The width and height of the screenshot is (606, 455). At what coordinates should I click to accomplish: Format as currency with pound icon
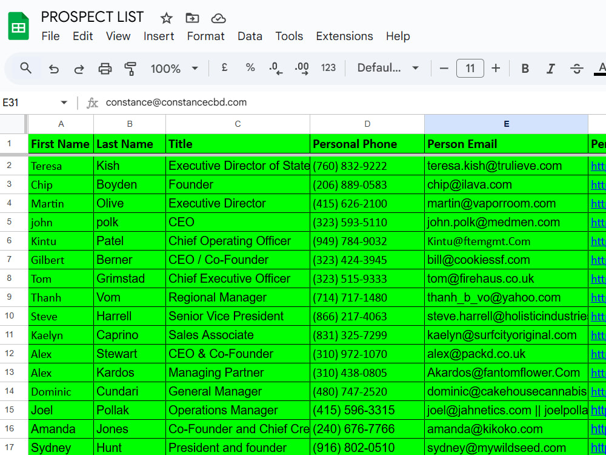[x=224, y=68]
